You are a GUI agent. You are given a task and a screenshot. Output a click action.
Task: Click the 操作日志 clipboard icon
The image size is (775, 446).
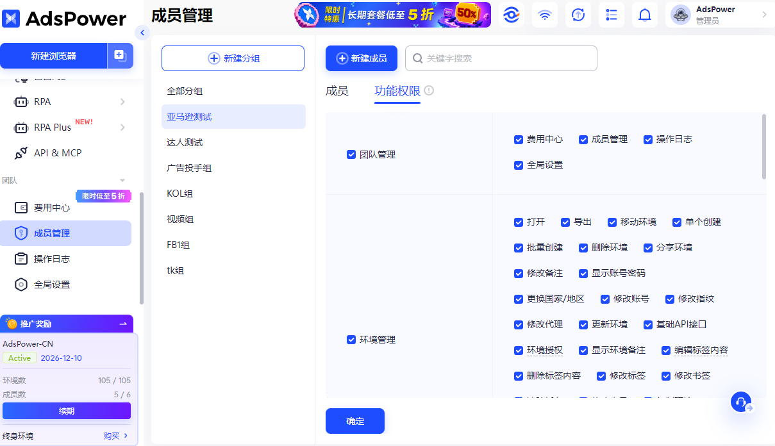point(21,259)
